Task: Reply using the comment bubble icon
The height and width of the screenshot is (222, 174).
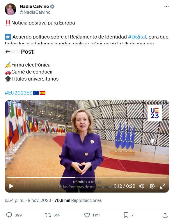Action: click(9, 215)
